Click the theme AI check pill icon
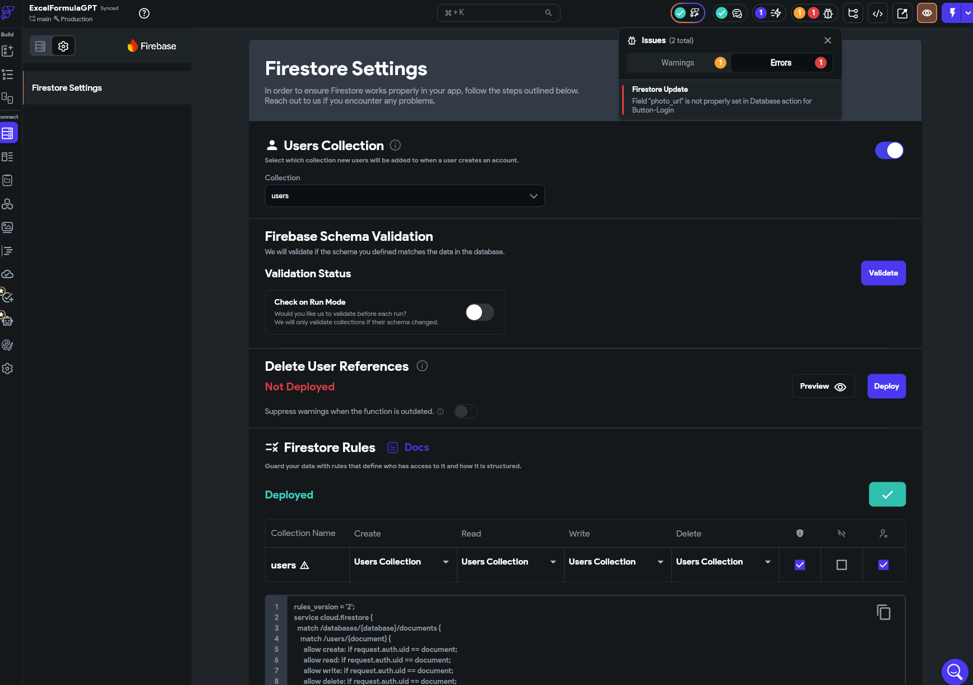 coord(688,13)
